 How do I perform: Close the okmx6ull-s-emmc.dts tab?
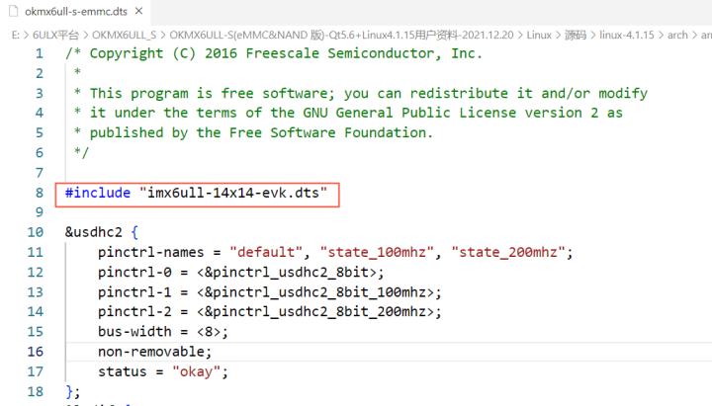pyautogui.click(x=139, y=11)
